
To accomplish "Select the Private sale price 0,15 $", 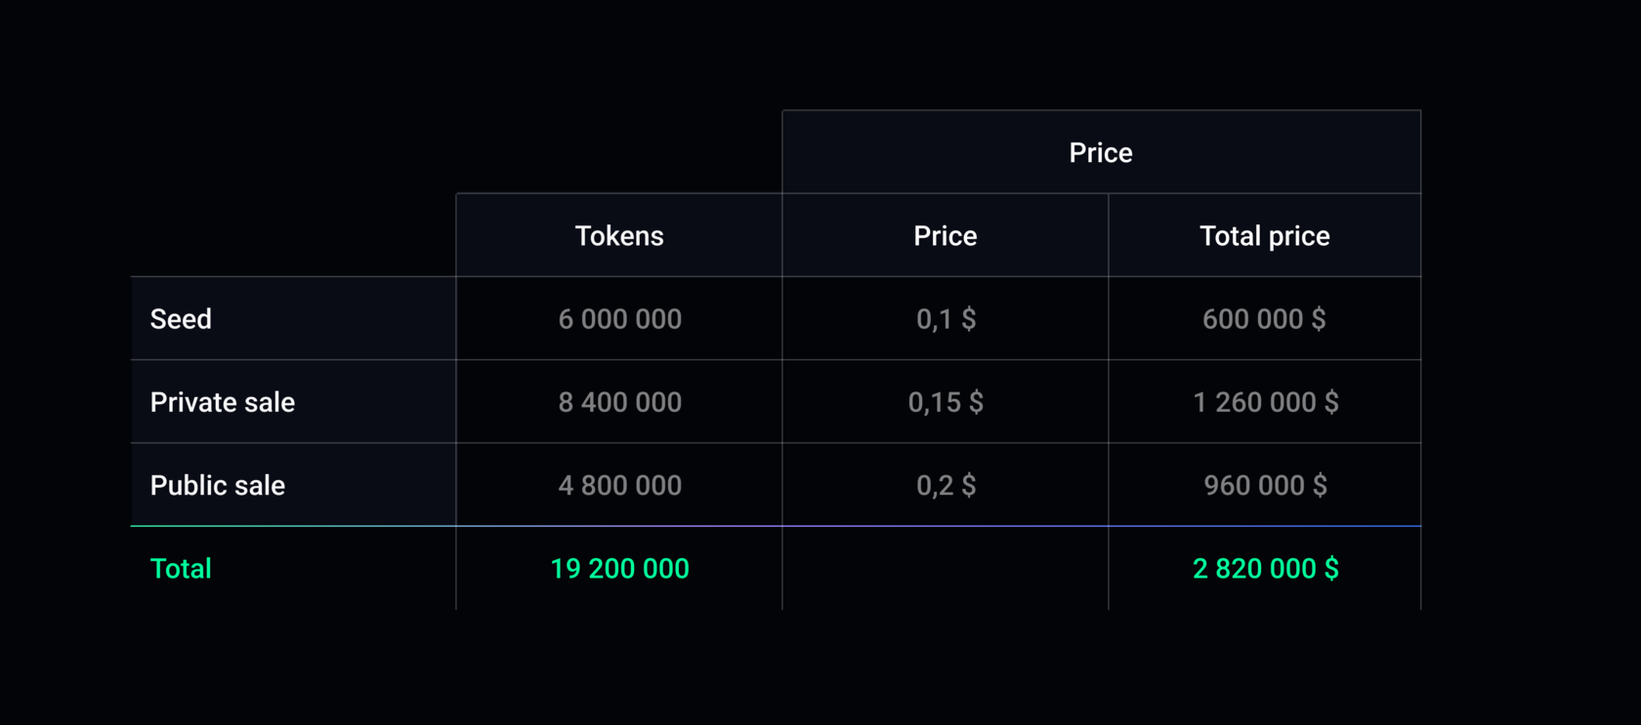I will click(x=946, y=402).
